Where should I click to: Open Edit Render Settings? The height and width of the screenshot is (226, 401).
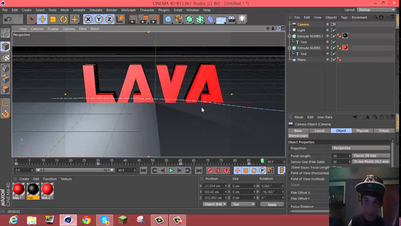point(154,19)
